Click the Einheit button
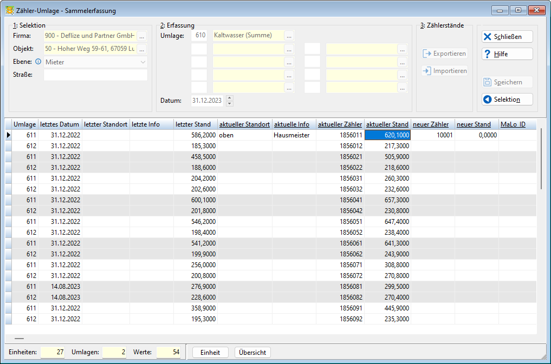Screen dimensions: 551x364 tap(210, 353)
